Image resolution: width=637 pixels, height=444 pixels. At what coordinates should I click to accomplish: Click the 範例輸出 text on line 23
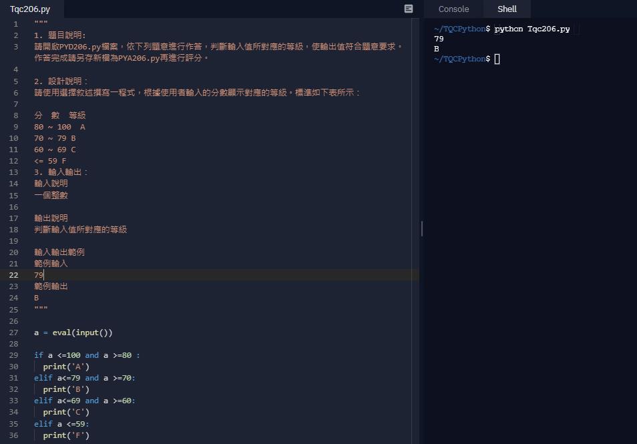(50, 286)
